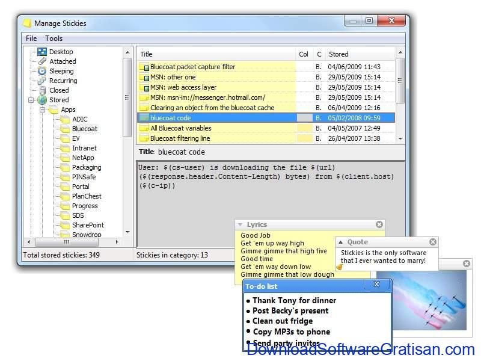Image resolution: width=481 pixels, height=361 pixels.
Task: Click the PINSafe folder icon
Action: coord(65,177)
